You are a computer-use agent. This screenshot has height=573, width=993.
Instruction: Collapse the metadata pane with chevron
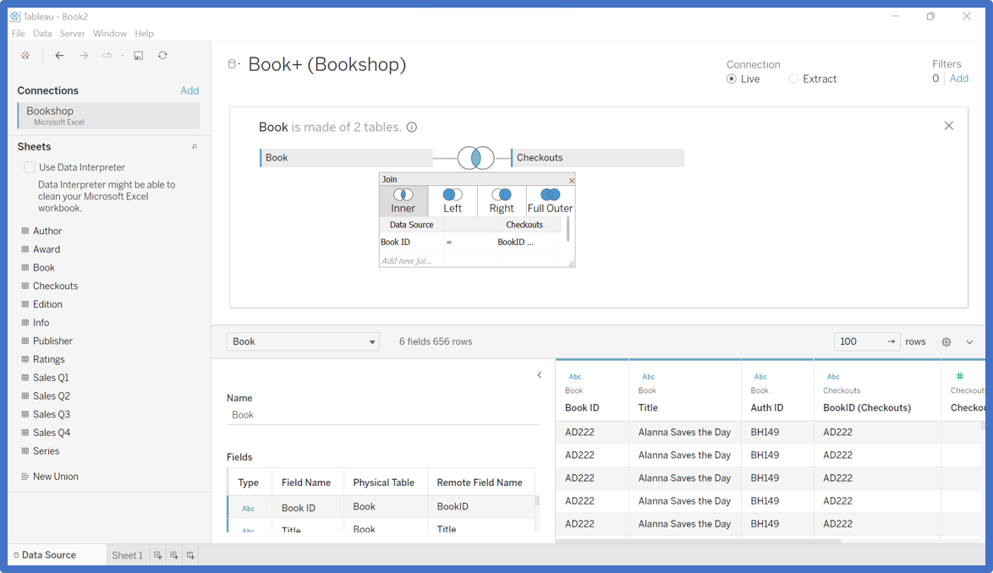pyautogui.click(x=540, y=375)
